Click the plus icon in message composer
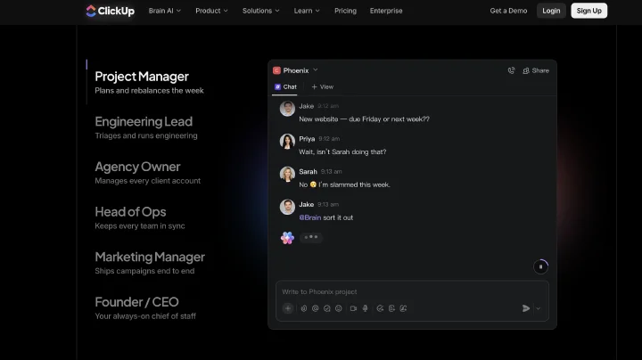The height and width of the screenshot is (360, 642). pyautogui.click(x=288, y=308)
